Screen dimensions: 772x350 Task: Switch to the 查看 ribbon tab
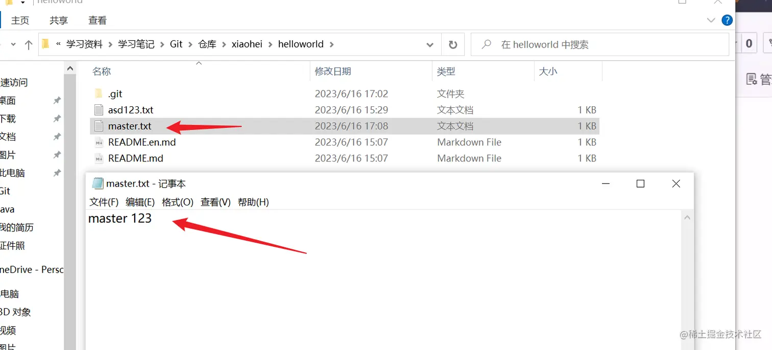tap(98, 20)
